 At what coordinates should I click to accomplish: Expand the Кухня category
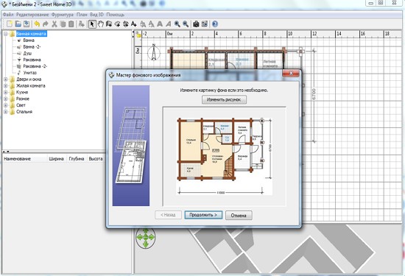coord(5,92)
